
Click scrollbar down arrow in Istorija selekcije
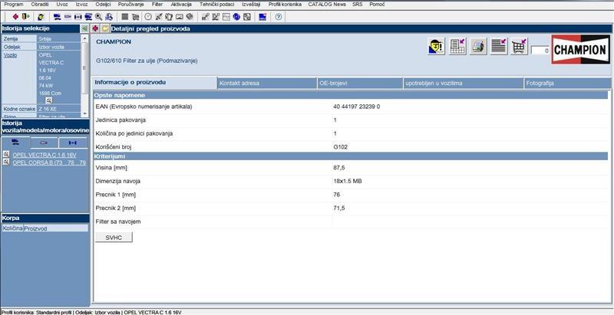point(84,113)
